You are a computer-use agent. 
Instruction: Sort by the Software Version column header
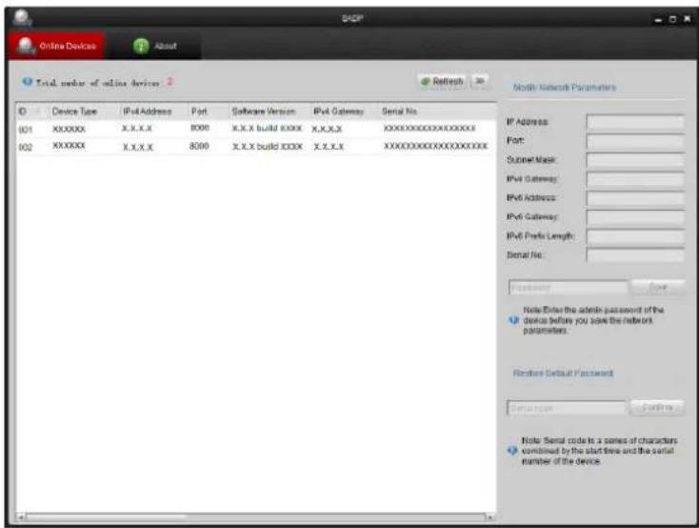(269, 112)
